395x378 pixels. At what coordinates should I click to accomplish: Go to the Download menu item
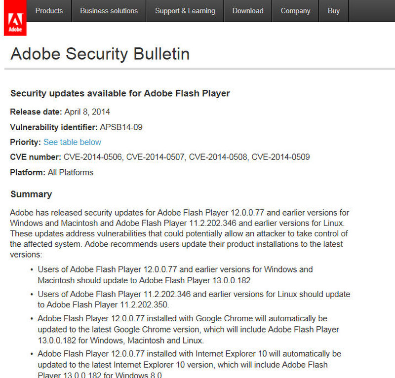[248, 10]
